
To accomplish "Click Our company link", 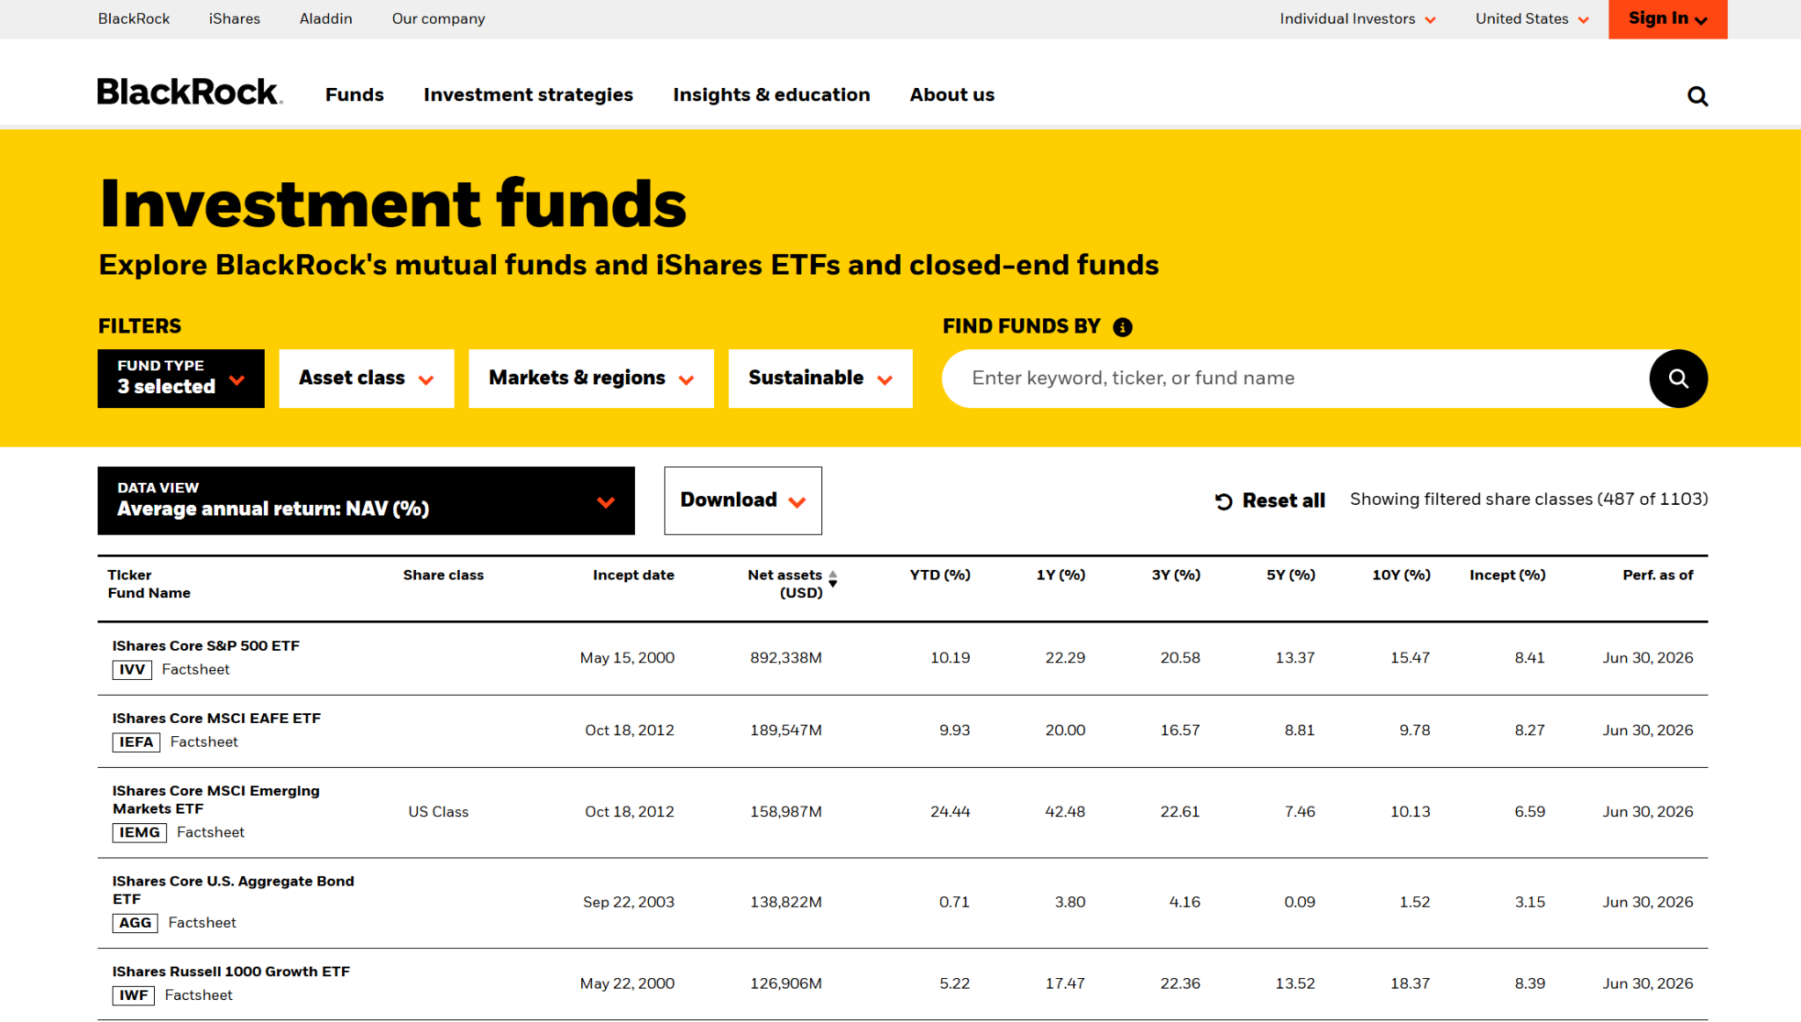I will (x=438, y=19).
